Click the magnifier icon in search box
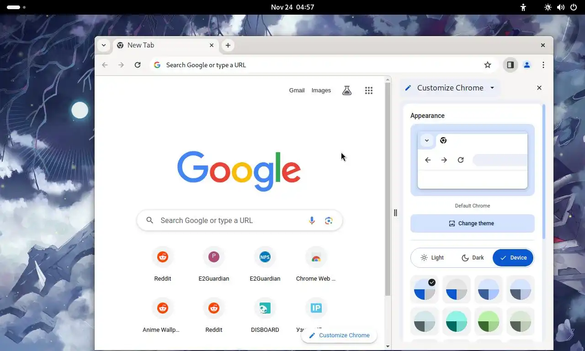This screenshot has width=585, height=351. click(x=149, y=221)
